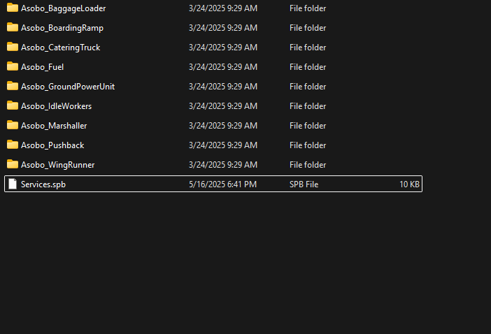Click the Asobo_GroundPowerUnit folder icon
Image resolution: width=491 pixels, height=334 pixels.
(13, 86)
